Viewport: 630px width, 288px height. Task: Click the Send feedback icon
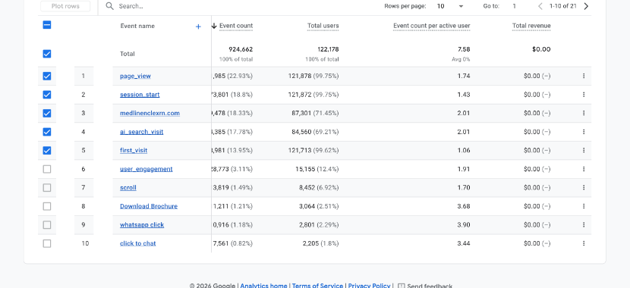pos(401,286)
